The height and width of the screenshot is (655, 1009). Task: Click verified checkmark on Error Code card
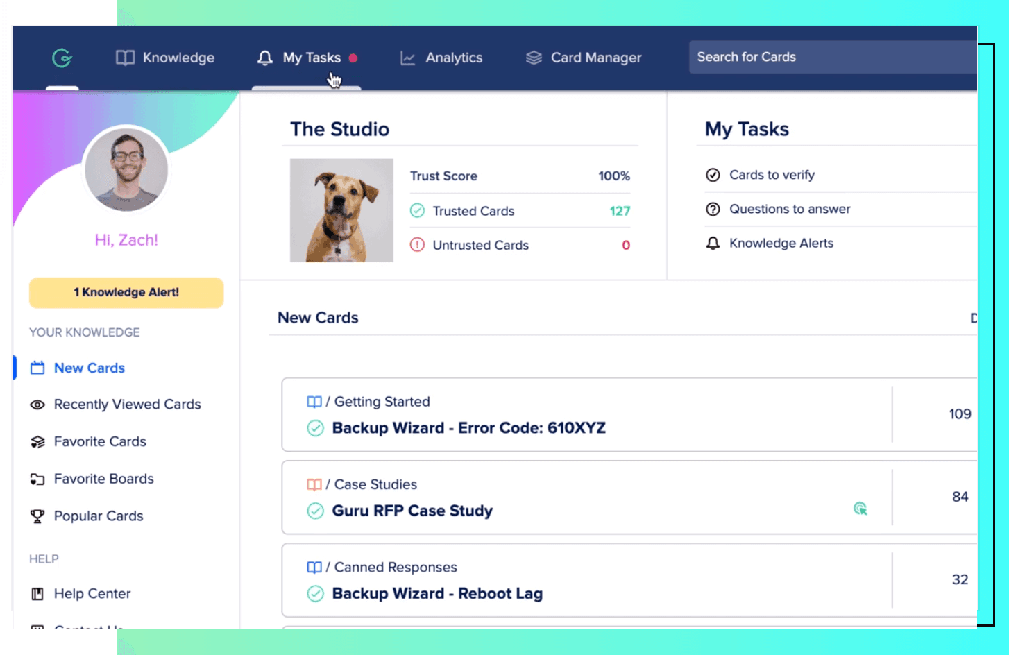[x=315, y=428]
